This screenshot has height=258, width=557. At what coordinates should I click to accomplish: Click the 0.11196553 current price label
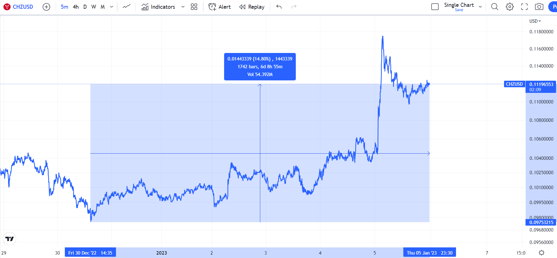click(x=541, y=87)
